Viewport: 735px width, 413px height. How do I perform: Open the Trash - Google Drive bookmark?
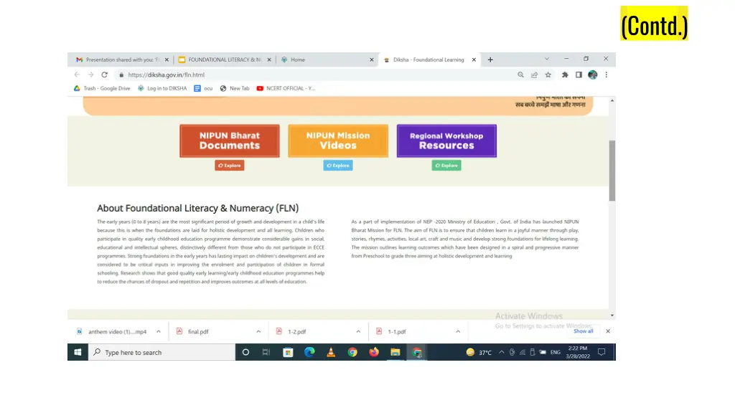point(102,88)
